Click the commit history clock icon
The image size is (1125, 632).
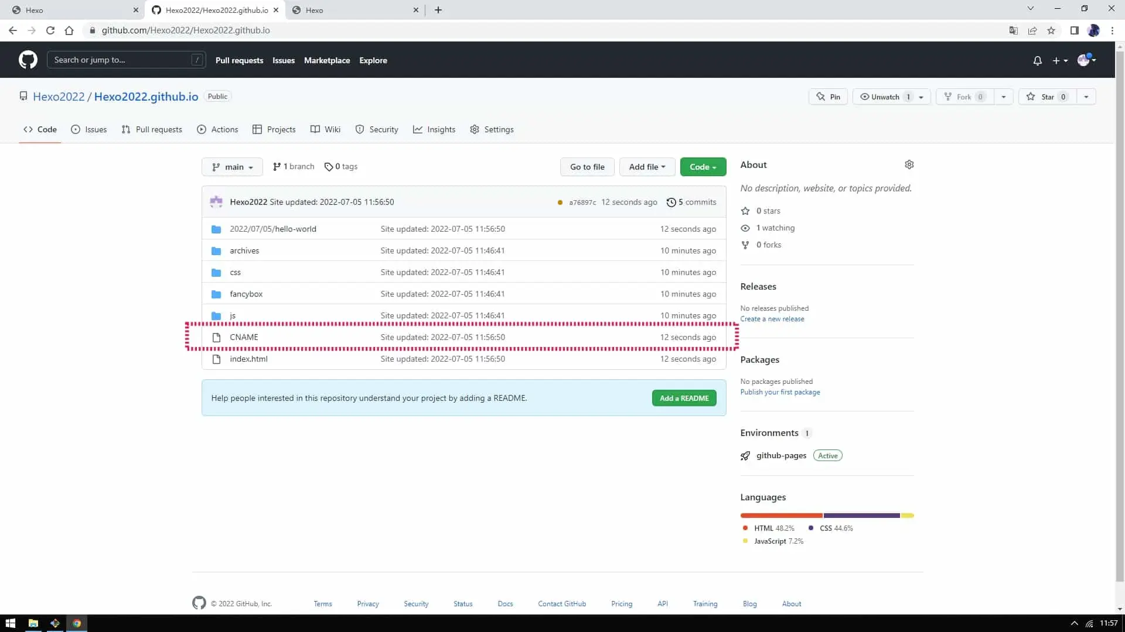671,202
